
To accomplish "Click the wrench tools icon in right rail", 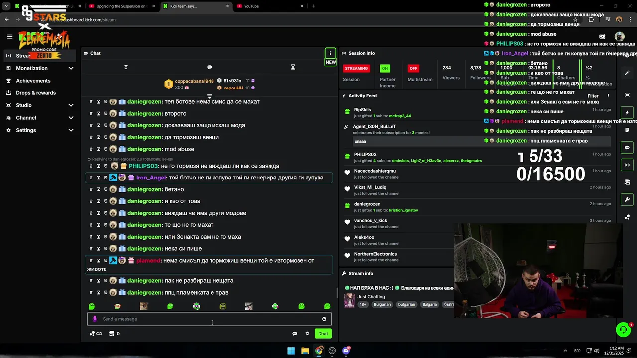I will 627,199.
